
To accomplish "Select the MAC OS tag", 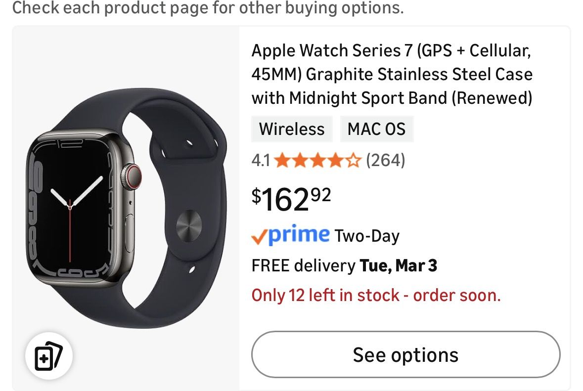I will (x=376, y=129).
